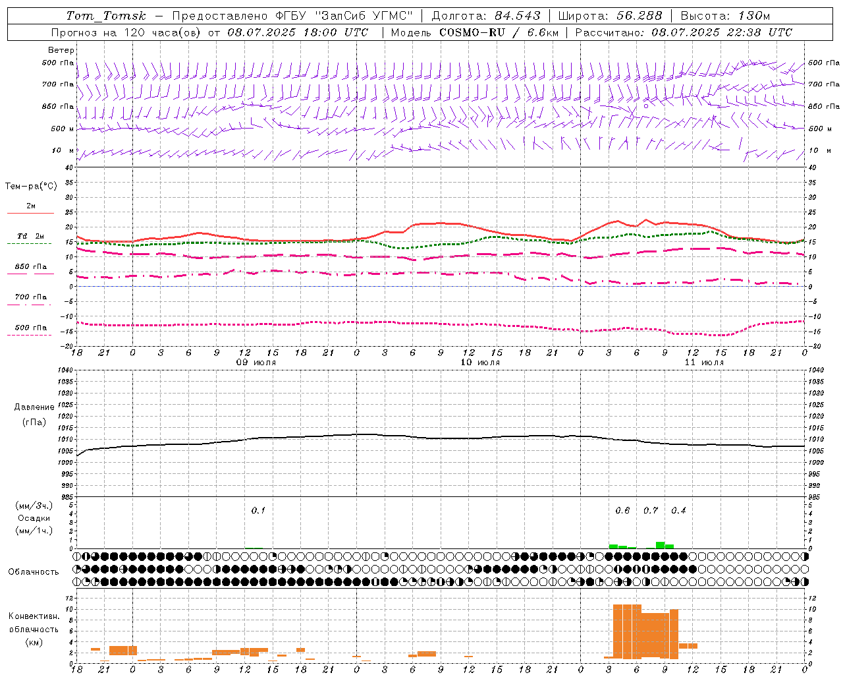This screenshot has width=843, height=675.
Task: Click the elevation text Высота: 130м
Action: pos(725,16)
